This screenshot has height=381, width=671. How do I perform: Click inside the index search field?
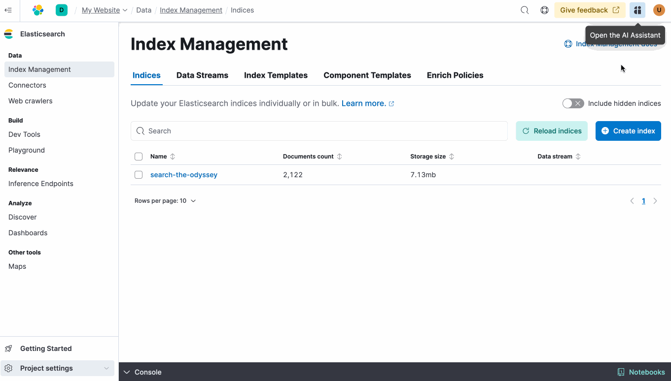(318, 131)
